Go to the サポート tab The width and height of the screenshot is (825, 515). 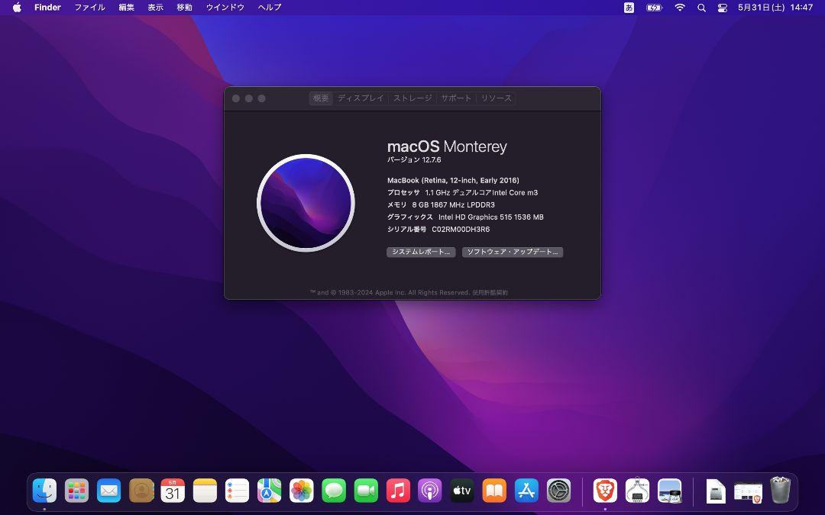456,98
